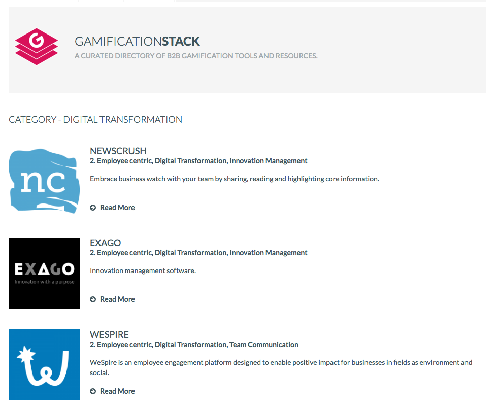Screen dimensions: 500x407
Task: Open the NEWSCRUSH listing title
Action: (118, 151)
